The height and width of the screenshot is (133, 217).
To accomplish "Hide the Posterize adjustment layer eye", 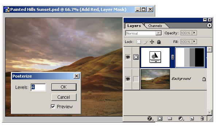I will pyautogui.click(x=128, y=57).
